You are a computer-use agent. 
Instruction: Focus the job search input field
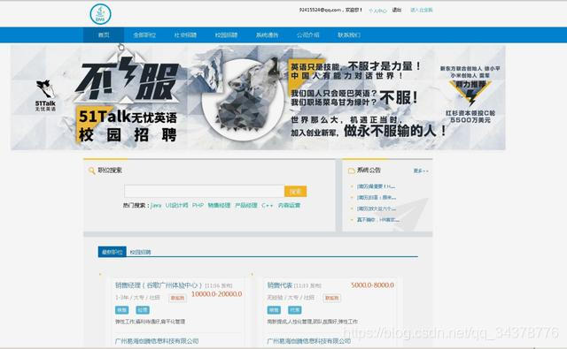tap(205, 191)
